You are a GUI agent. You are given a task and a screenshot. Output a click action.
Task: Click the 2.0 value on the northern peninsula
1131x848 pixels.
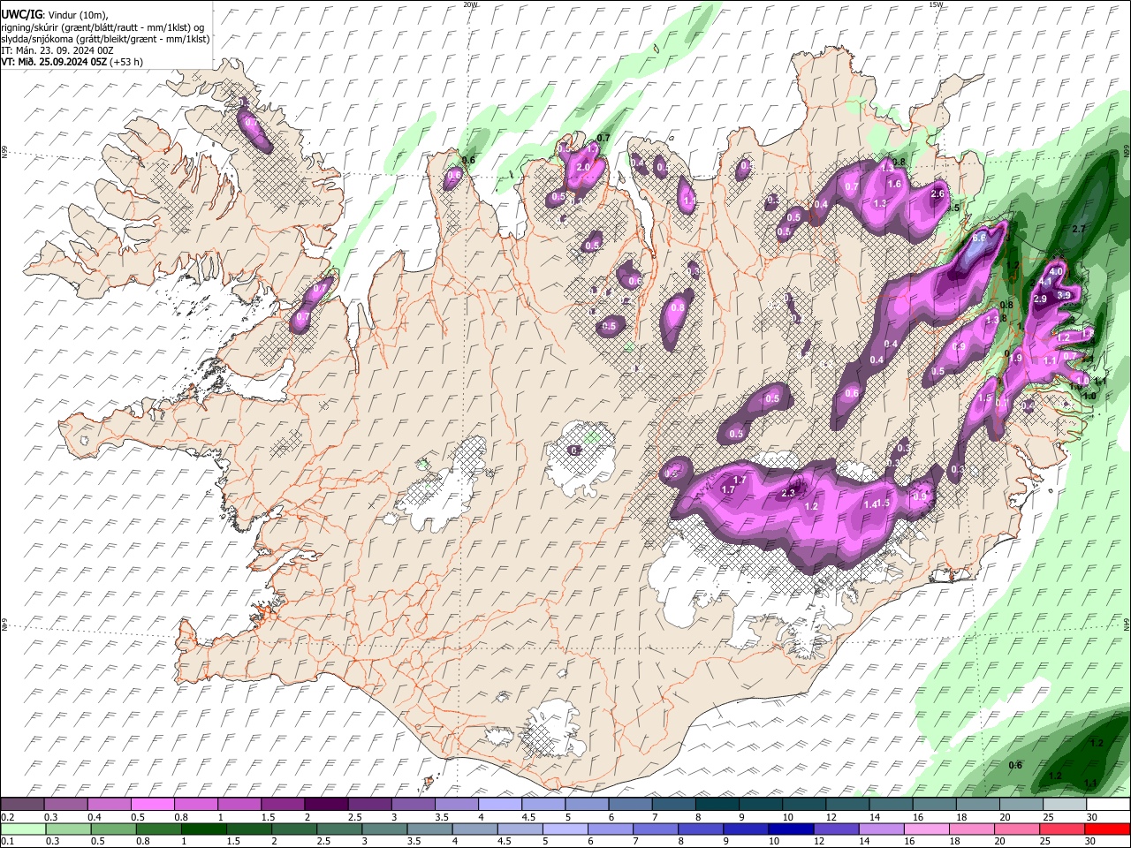[x=583, y=167]
